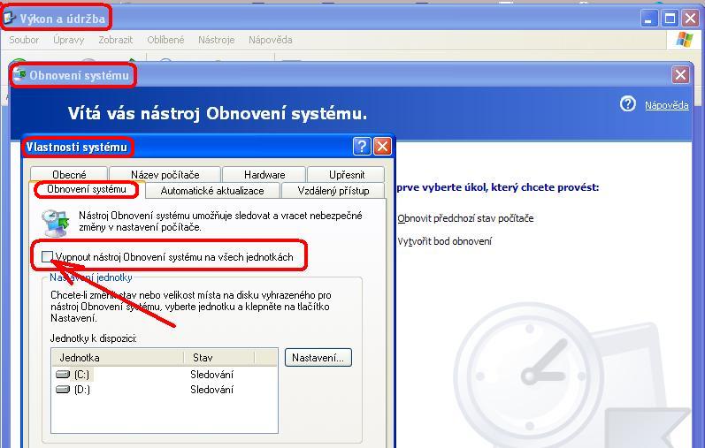The height and width of the screenshot is (448, 705).
Task: Click the Nastavení... button
Action: click(x=318, y=358)
